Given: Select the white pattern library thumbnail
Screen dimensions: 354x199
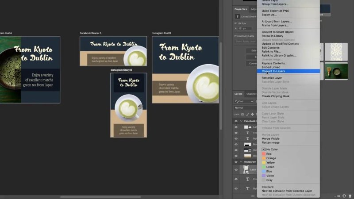Looking at the screenshot, I should (336, 52).
